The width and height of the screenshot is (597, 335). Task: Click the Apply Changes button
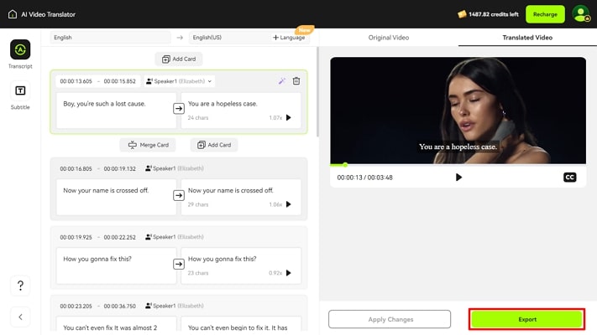390,319
